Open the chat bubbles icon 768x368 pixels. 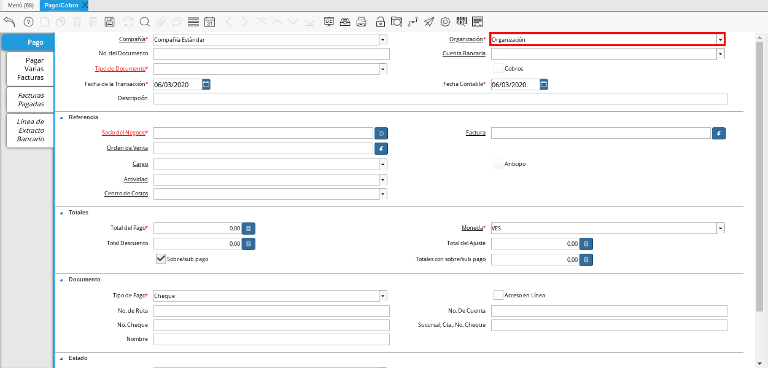coord(177,22)
